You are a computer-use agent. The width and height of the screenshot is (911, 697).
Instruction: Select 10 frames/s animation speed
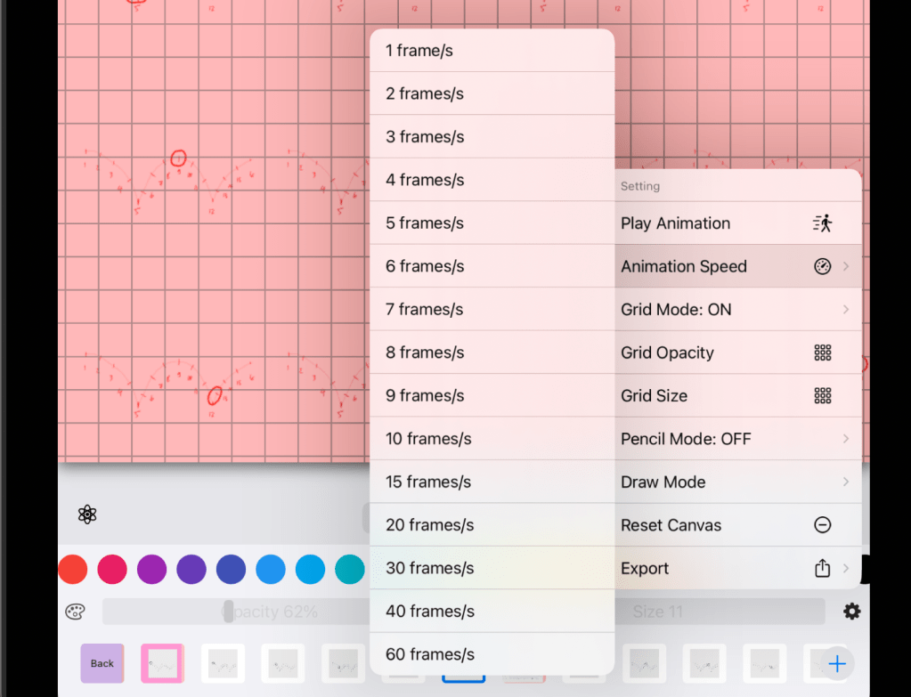click(492, 439)
